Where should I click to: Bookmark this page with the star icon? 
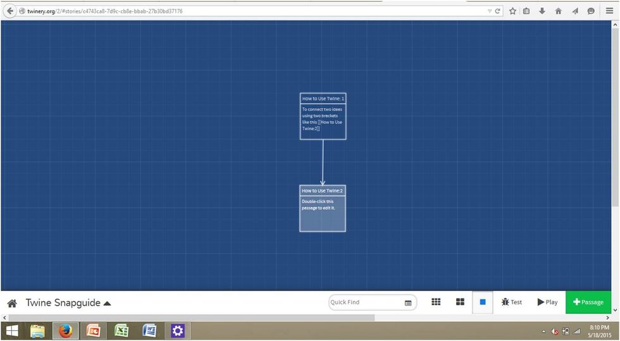click(x=512, y=11)
